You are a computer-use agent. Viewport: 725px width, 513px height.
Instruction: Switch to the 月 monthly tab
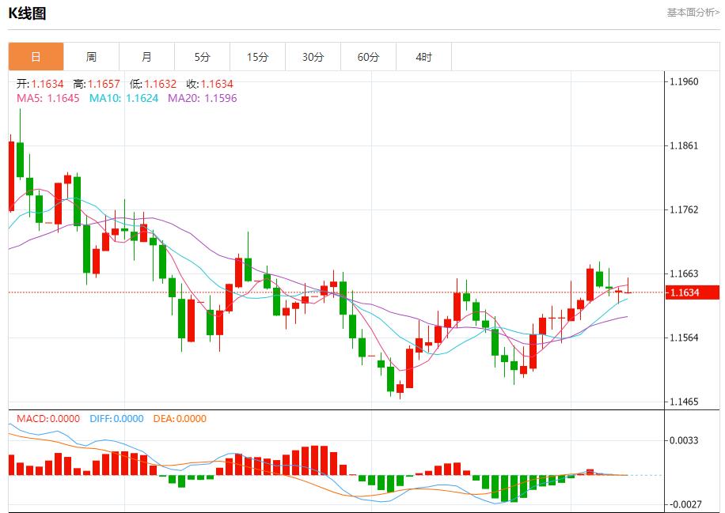coord(146,57)
